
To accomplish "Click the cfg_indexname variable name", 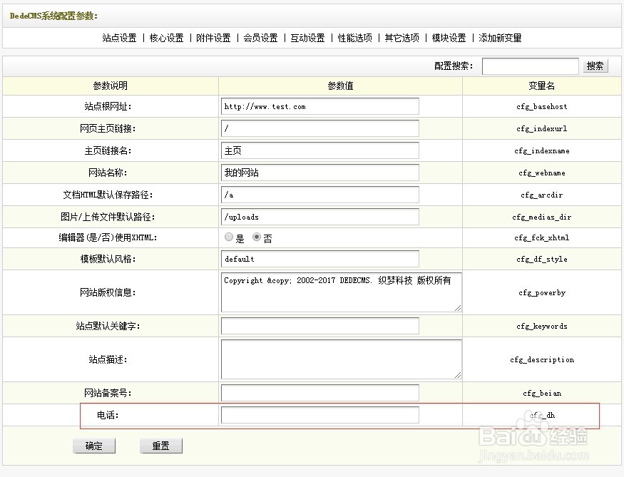I will tap(541, 150).
